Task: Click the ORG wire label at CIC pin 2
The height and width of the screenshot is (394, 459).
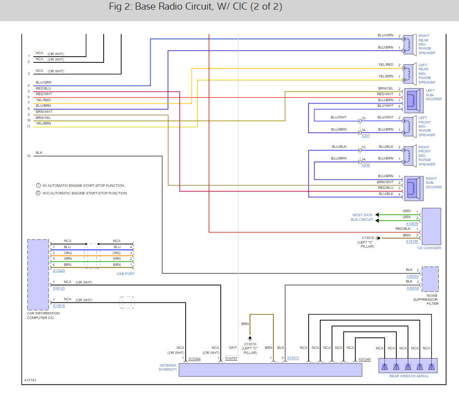Action: pos(68,253)
